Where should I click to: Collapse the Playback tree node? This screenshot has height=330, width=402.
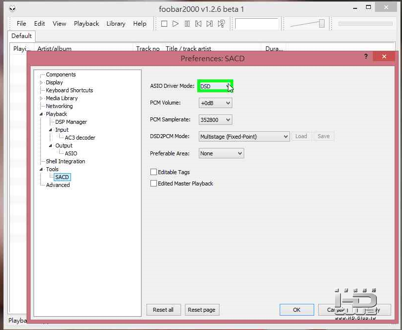point(41,114)
